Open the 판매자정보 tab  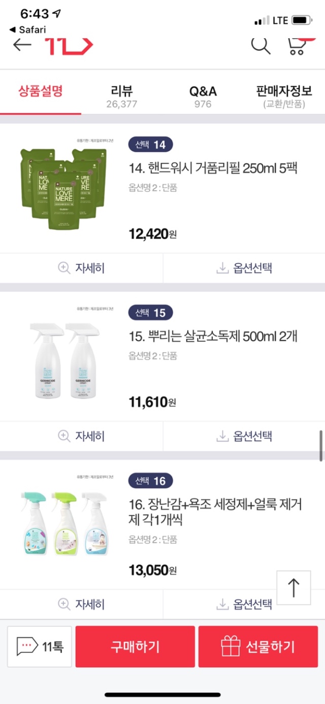284,96
